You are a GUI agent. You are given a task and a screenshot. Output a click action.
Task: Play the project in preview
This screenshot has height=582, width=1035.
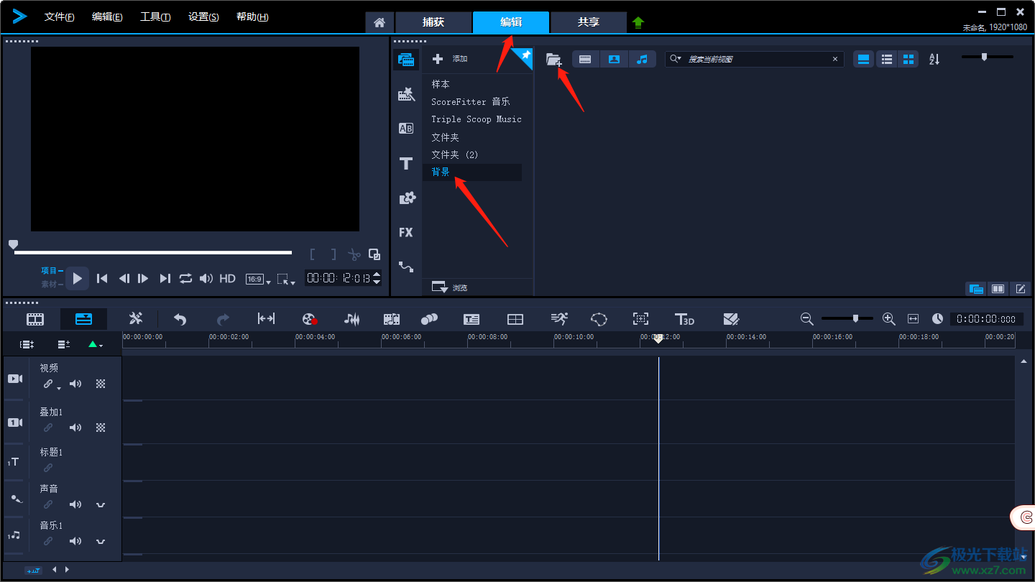coord(78,278)
